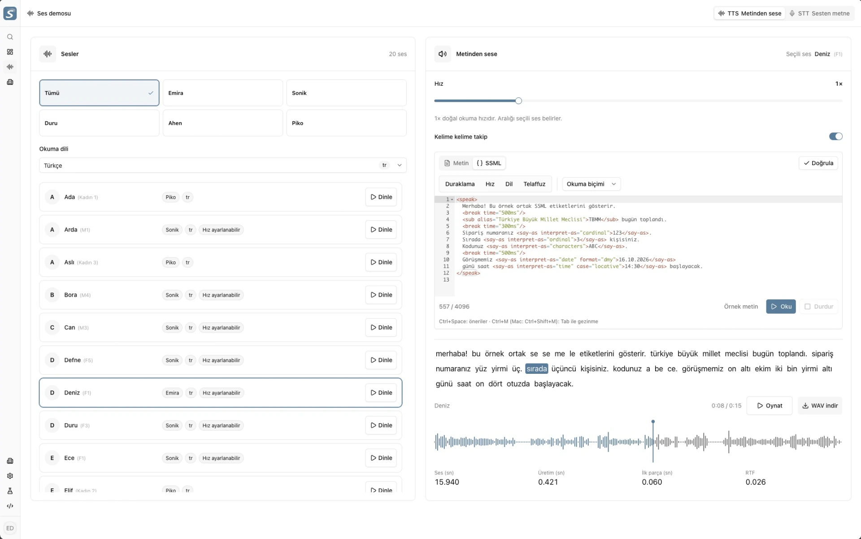The height and width of the screenshot is (539, 861).
Task: Click the app logo in the sidebar
Action: (x=10, y=13)
